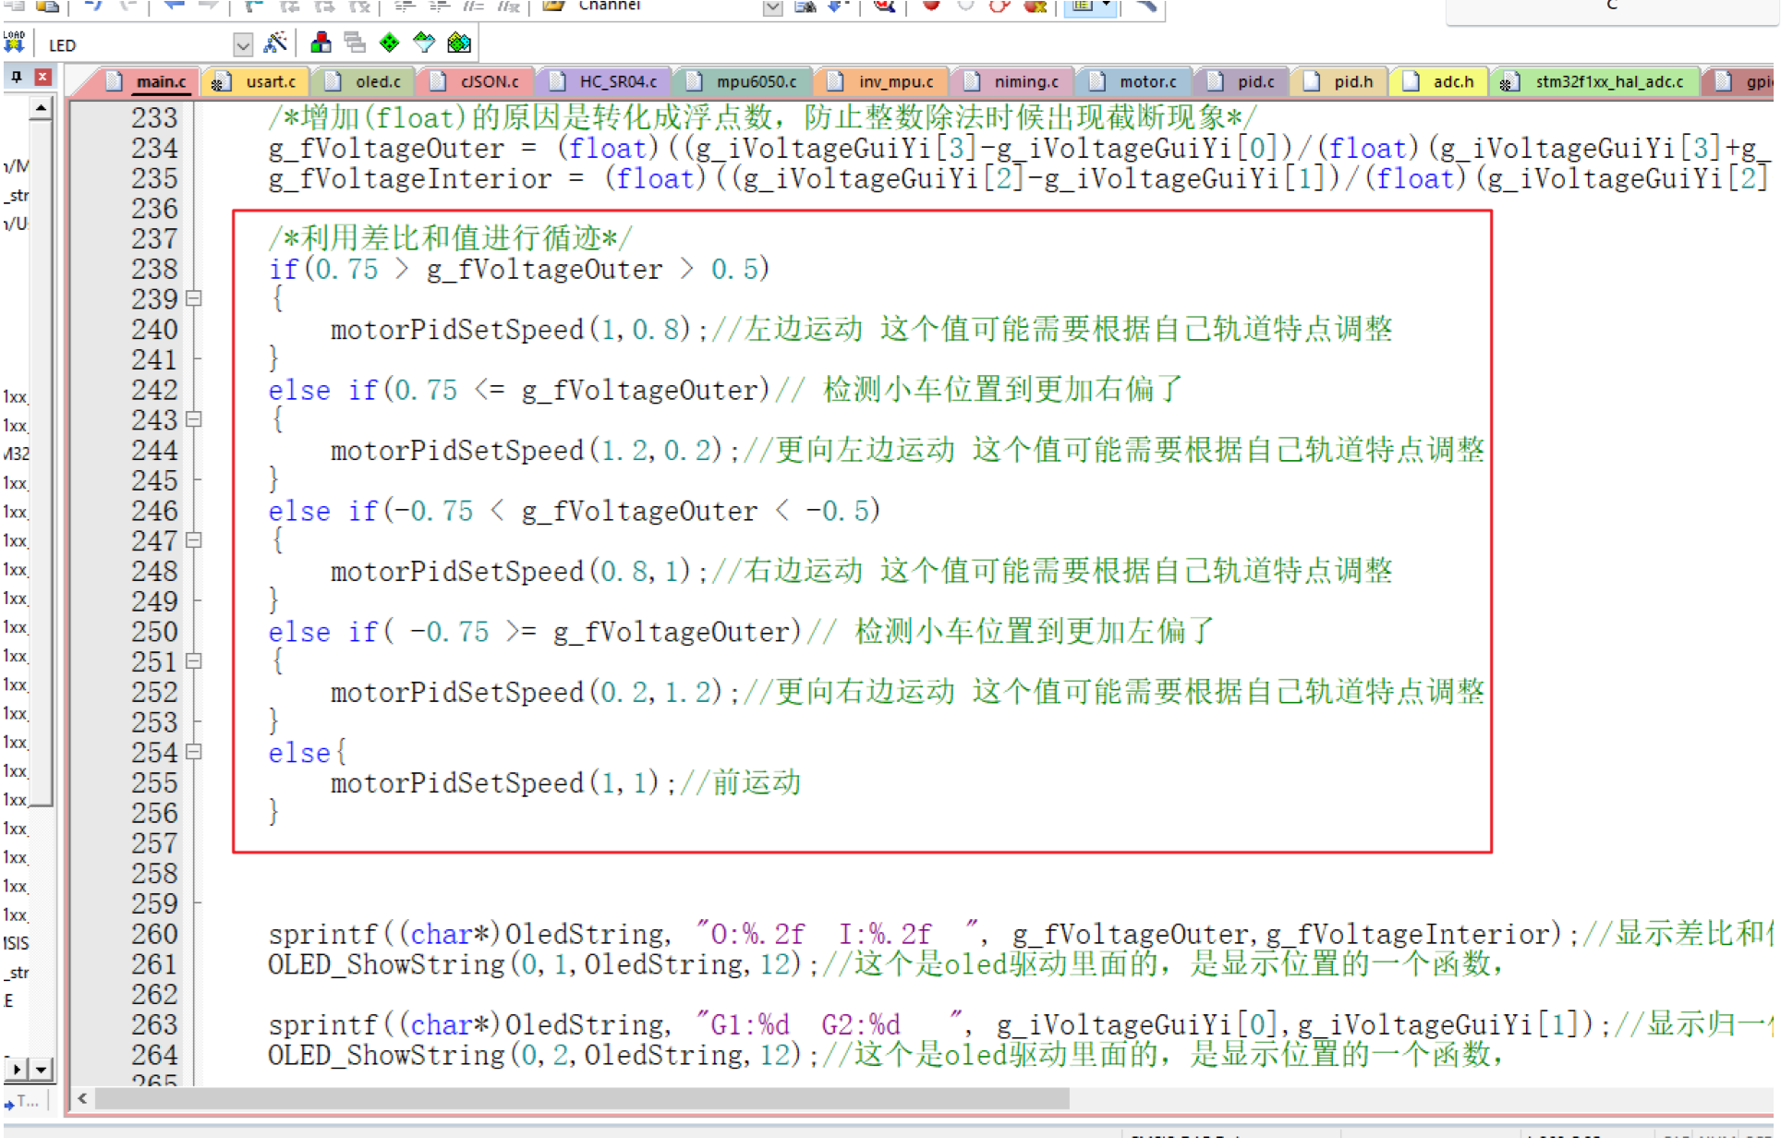Open the LED target dropdown
This screenshot has height=1138, width=1781.
point(242,44)
